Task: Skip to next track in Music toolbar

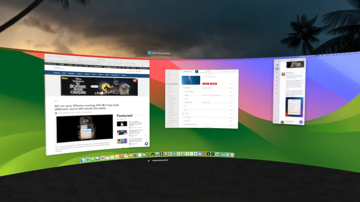Action: pyautogui.click(x=190, y=72)
